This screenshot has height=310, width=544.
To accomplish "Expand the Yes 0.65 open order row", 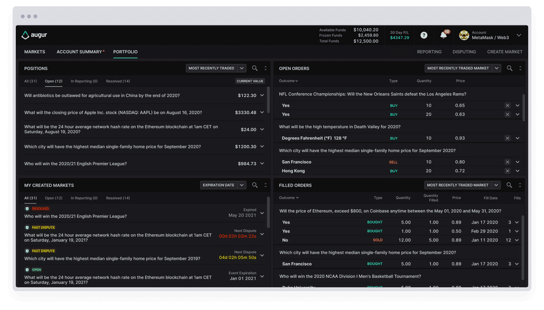I will [x=517, y=105].
